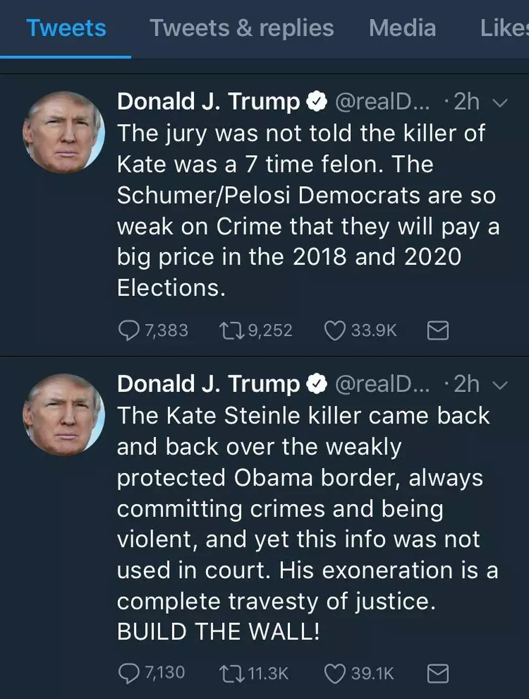Open the Media tab
This screenshot has height=699, width=529.
tap(402, 28)
